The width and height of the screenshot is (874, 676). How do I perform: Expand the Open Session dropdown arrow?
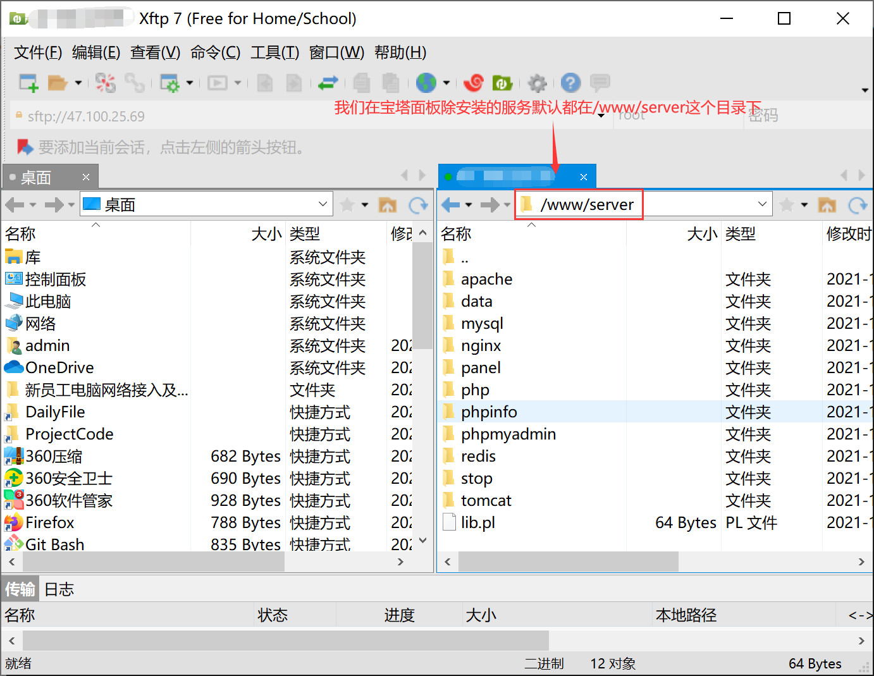point(78,83)
